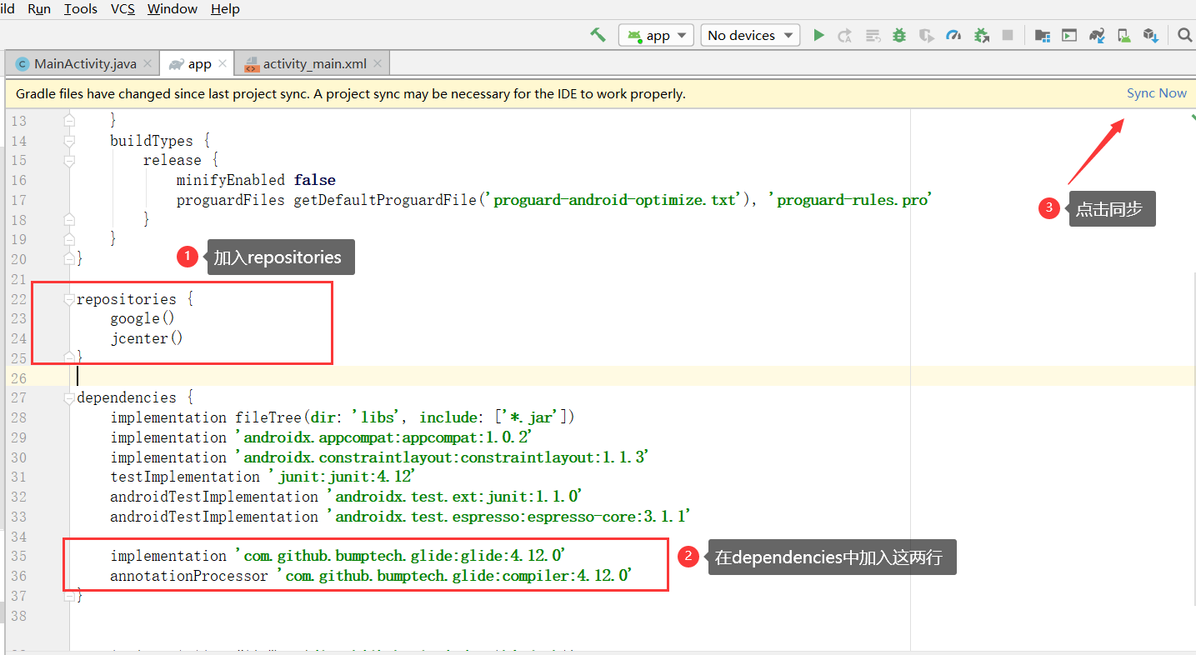Collapse the release block in buildTypes
The width and height of the screenshot is (1196, 655).
pos(69,159)
